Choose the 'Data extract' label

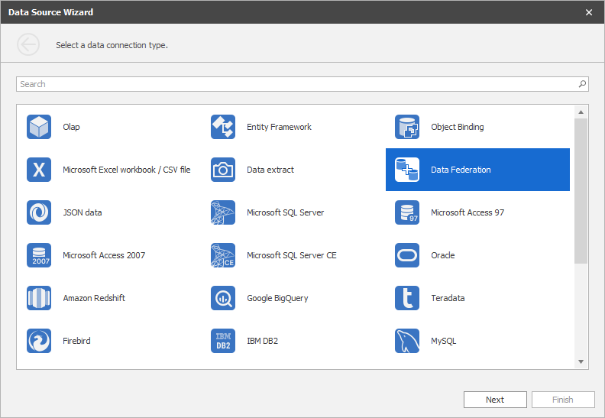270,170
